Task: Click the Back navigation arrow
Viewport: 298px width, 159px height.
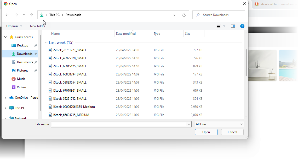Action: (7, 15)
